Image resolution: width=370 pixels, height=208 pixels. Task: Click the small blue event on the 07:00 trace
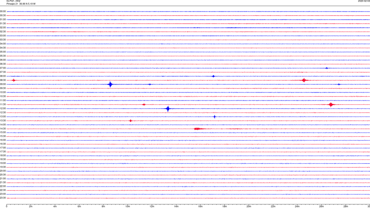[326, 68]
